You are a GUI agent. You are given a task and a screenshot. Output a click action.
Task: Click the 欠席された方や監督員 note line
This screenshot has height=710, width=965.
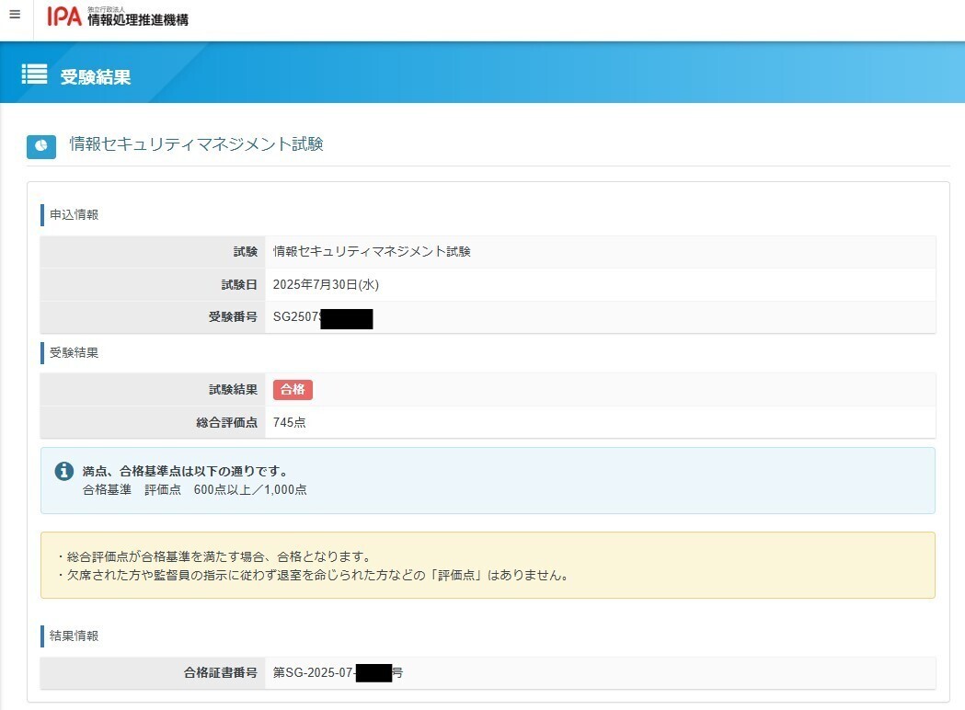[x=314, y=575]
